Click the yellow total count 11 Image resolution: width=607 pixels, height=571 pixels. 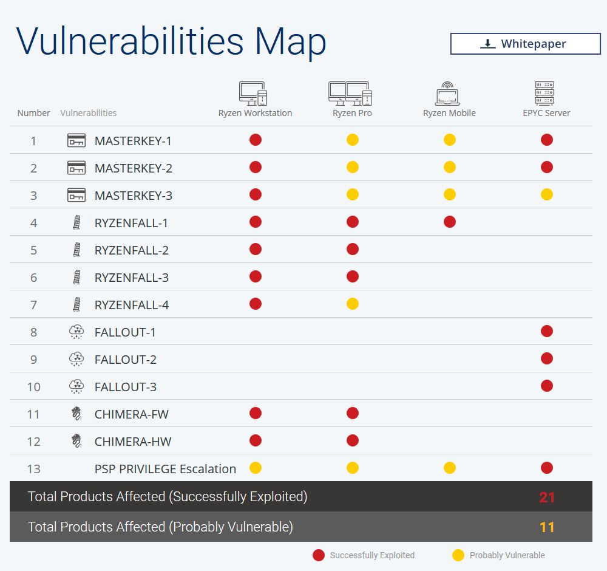pos(547,527)
